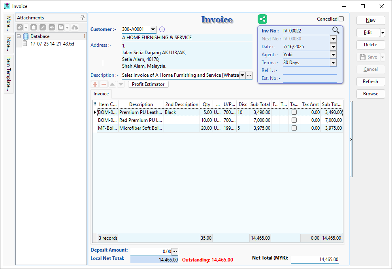Viewport: 392px width, 269px height.
Task: Click the cloud upload icon in Attachments toolbar
Action: 75,27
